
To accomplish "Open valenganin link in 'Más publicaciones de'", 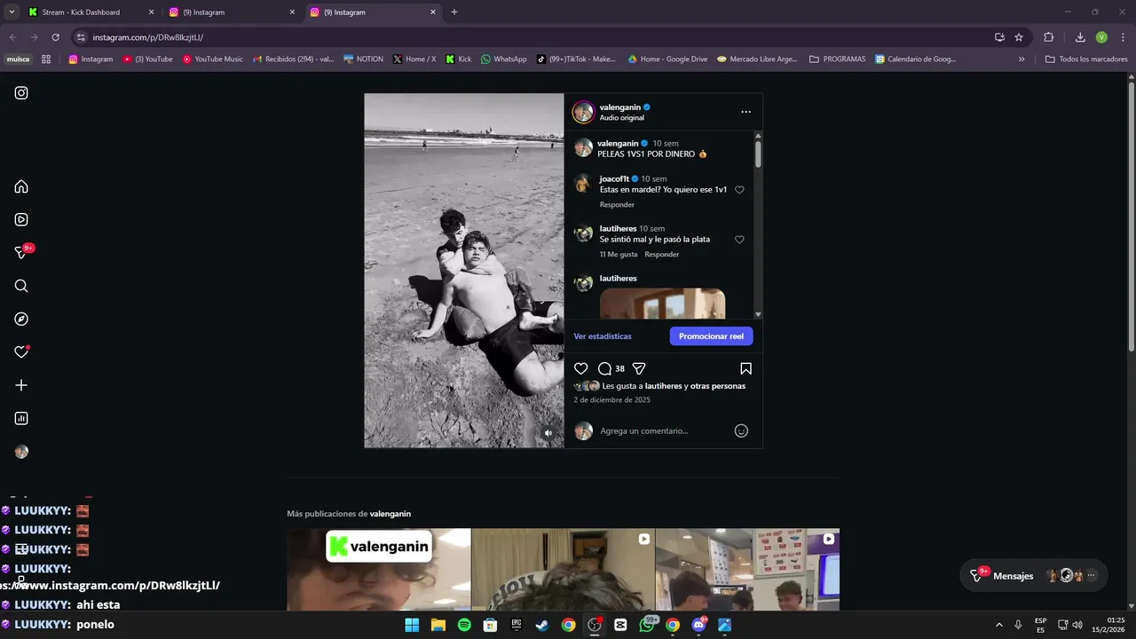I will 390,514.
